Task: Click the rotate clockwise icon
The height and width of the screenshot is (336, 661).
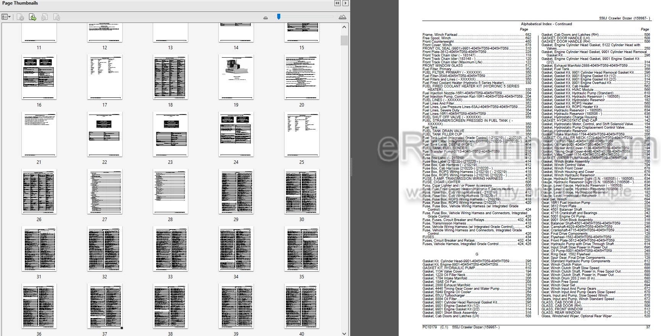Action: point(57,17)
